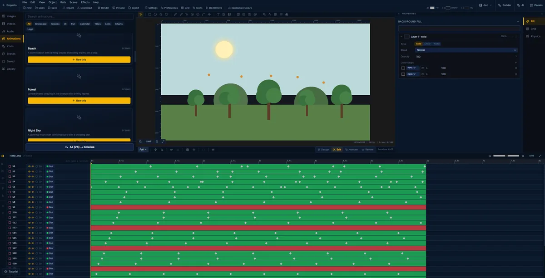This screenshot has height=278, width=545.
Task: Open the Full quality dropdown
Action: (143, 149)
